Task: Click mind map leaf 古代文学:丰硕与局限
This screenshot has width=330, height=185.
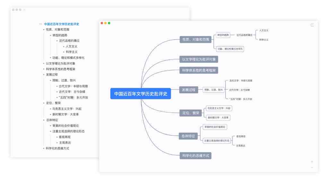Action: [240, 81]
